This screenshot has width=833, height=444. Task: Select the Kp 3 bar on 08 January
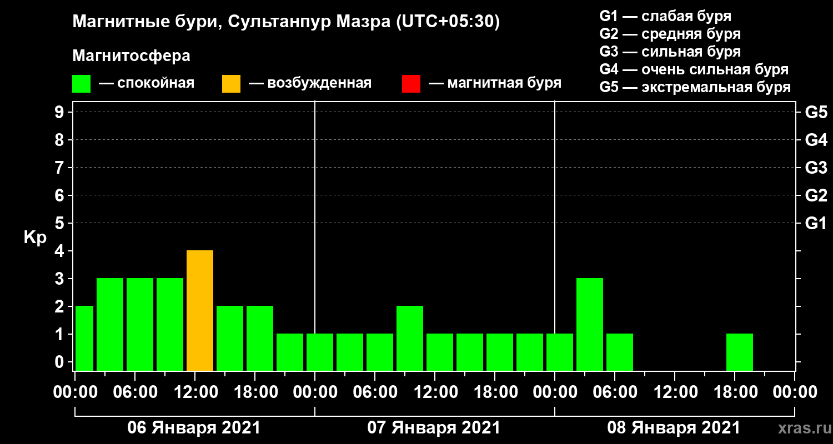pyautogui.click(x=590, y=325)
